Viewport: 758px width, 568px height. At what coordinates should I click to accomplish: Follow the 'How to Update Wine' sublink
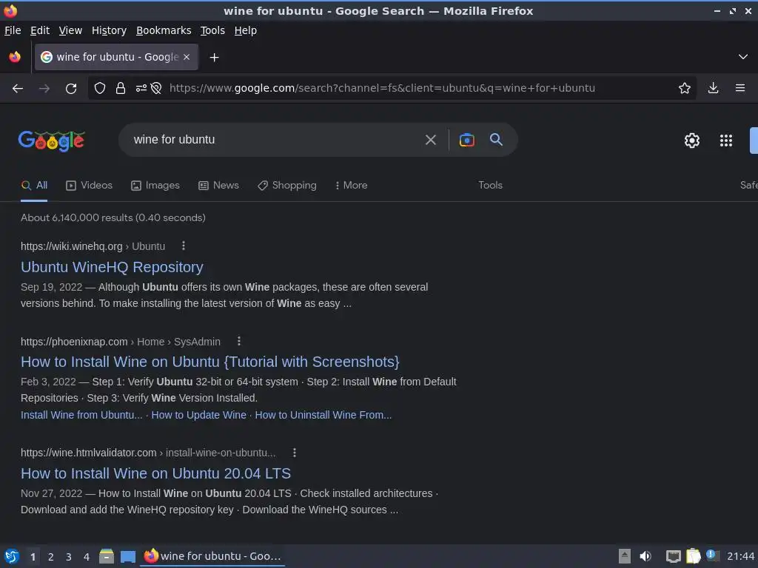(x=198, y=415)
